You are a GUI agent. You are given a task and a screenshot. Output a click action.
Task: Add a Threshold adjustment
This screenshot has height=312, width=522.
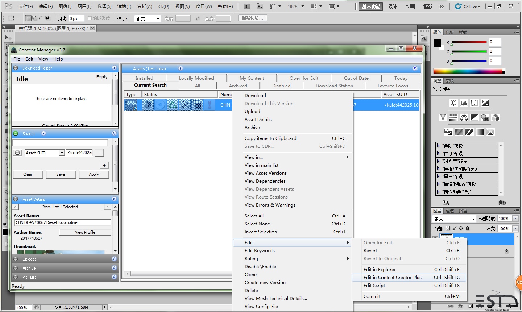click(469, 132)
